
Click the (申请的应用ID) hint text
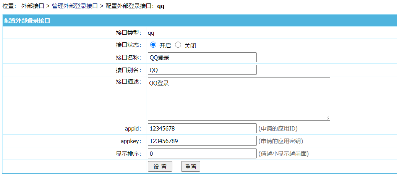coord(278,129)
